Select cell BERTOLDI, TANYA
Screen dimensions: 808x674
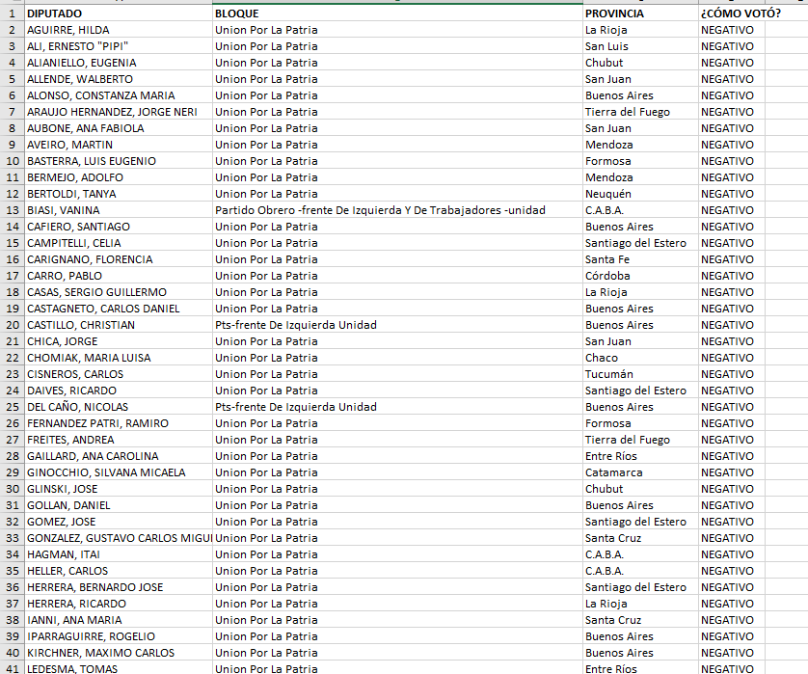click(119, 194)
